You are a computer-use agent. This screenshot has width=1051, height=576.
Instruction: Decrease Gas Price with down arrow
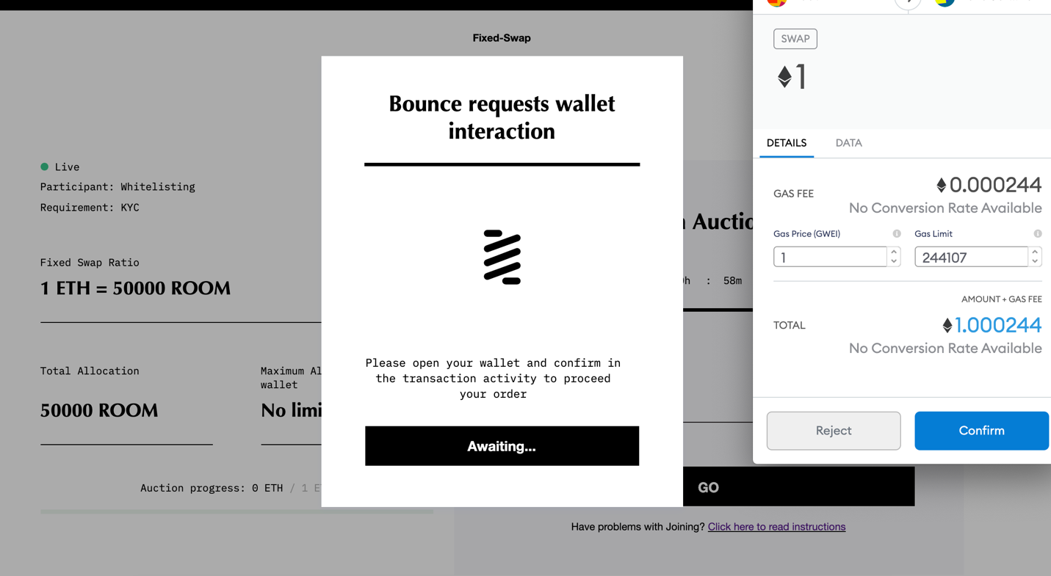(x=894, y=261)
